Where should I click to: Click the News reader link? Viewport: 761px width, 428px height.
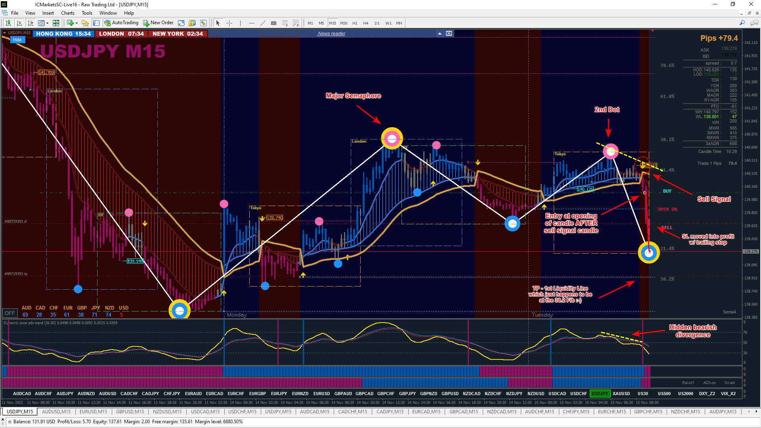tap(331, 34)
